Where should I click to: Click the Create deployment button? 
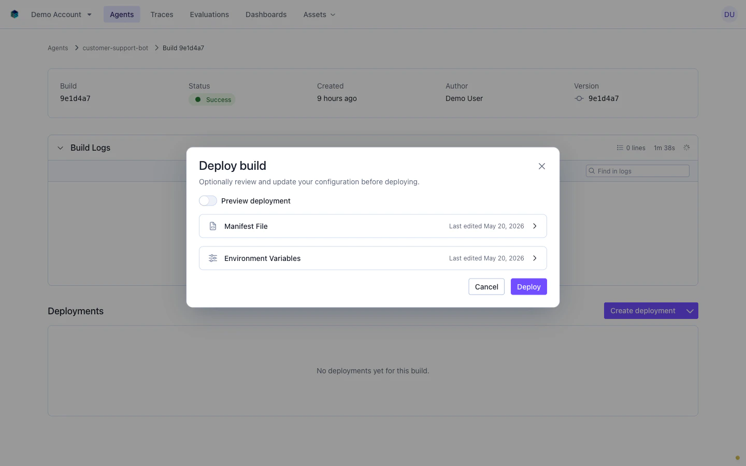[x=643, y=311]
